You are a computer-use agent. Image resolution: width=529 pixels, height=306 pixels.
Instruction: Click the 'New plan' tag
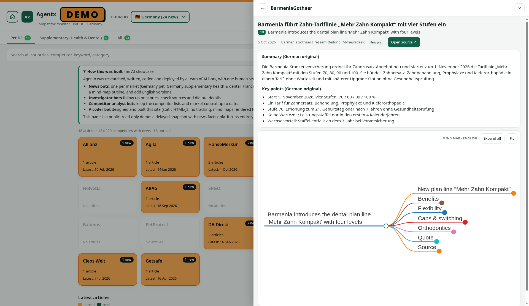[x=376, y=42]
